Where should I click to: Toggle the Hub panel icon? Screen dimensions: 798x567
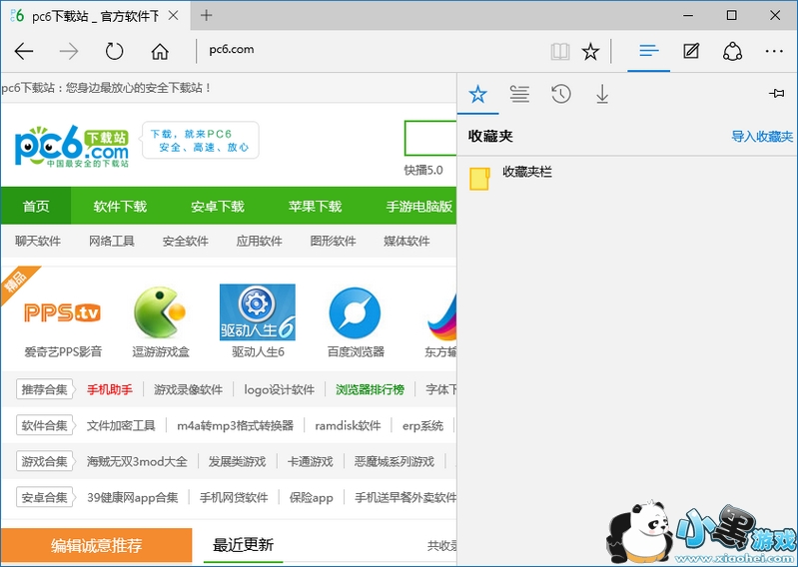click(649, 51)
